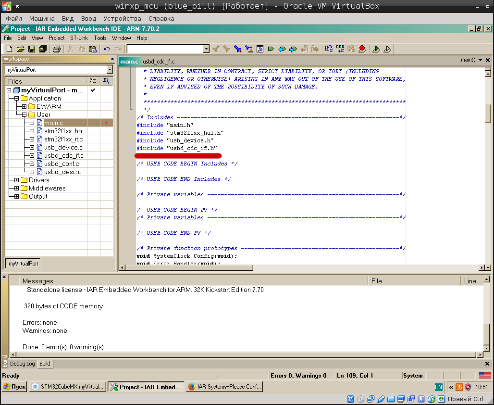The width and height of the screenshot is (494, 405).
Task: Open the Tools menu
Action: (x=100, y=38)
